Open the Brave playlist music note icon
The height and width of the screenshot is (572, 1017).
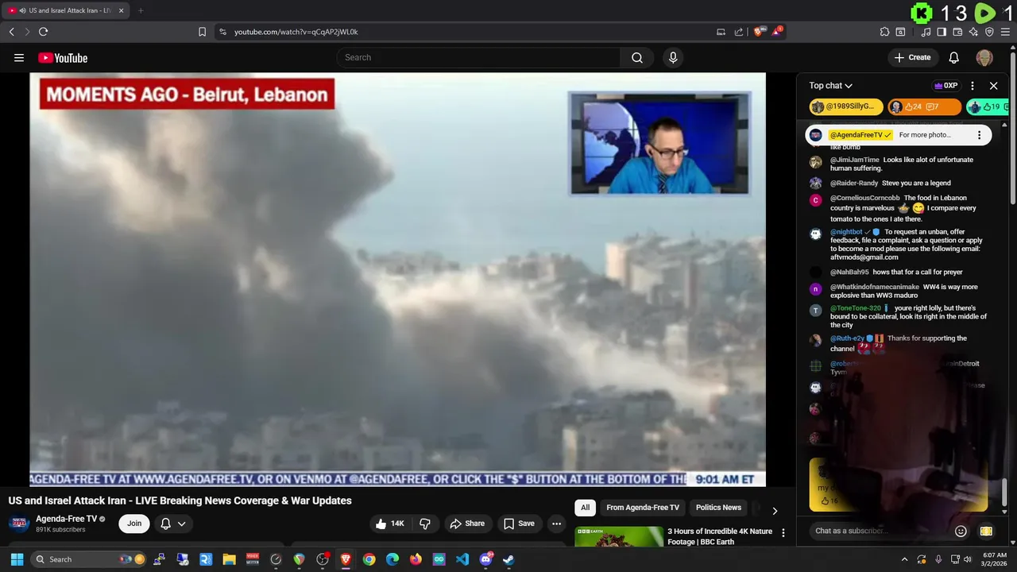coord(926,32)
